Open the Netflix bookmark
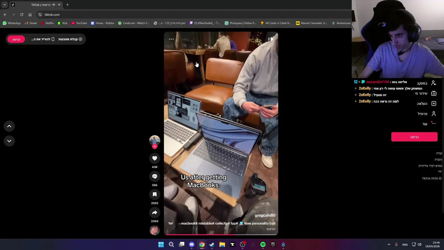The width and height of the screenshot is (444, 250). 47,23
